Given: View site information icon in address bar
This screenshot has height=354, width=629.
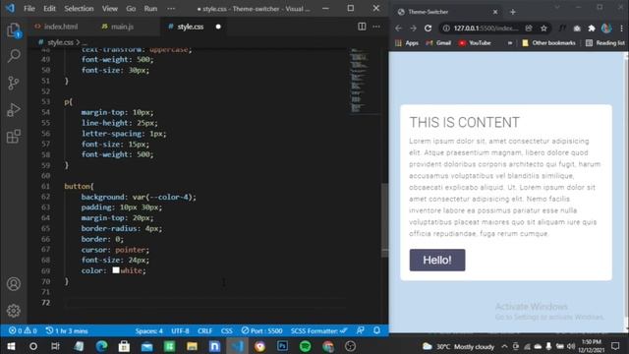Looking at the screenshot, I should pyautogui.click(x=446, y=29).
